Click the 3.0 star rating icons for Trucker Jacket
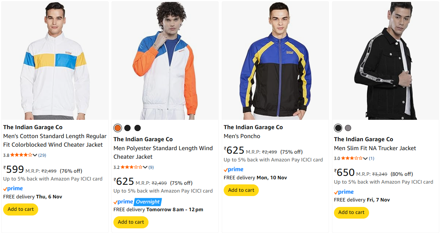Screen dimensions: 440x233 352,158
